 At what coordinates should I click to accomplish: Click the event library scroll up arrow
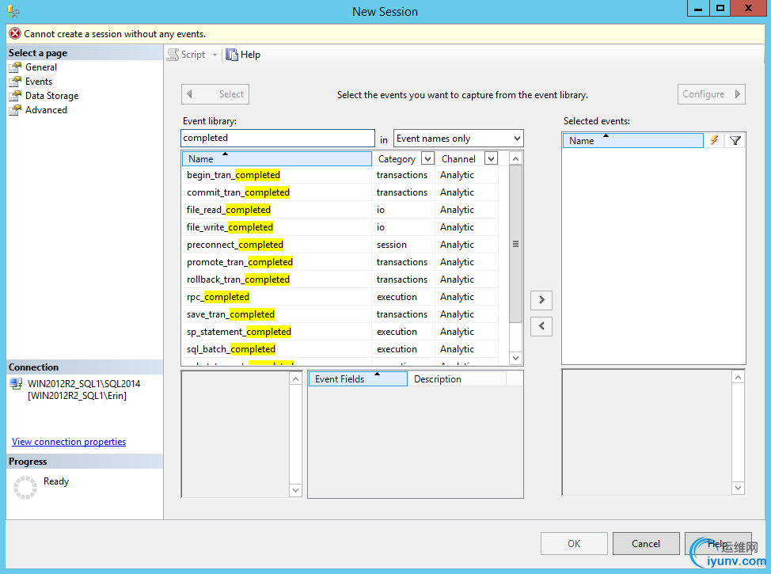coord(515,159)
